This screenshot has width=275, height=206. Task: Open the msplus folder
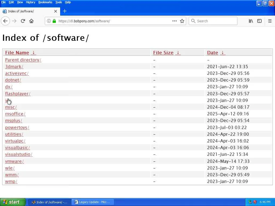(x=14, y=120)
